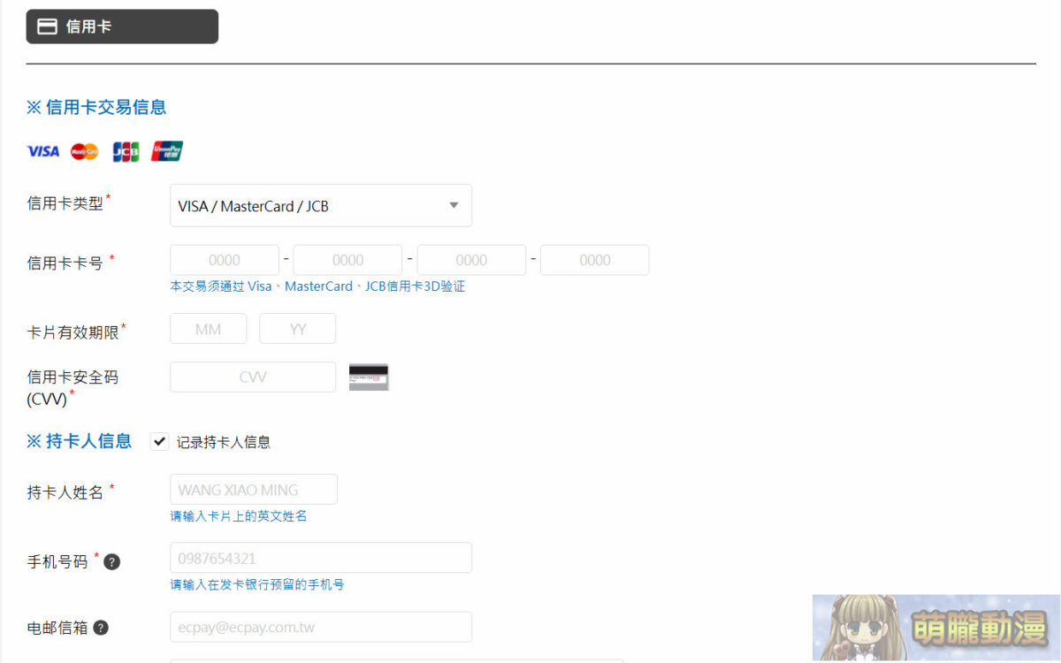Click the JCB card logo
The image size is (1061, 663).
126,151
